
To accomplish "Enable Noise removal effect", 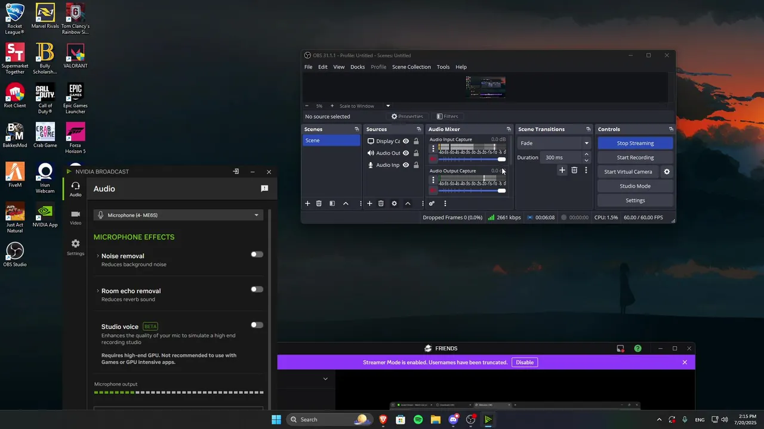I will [257, 254].
